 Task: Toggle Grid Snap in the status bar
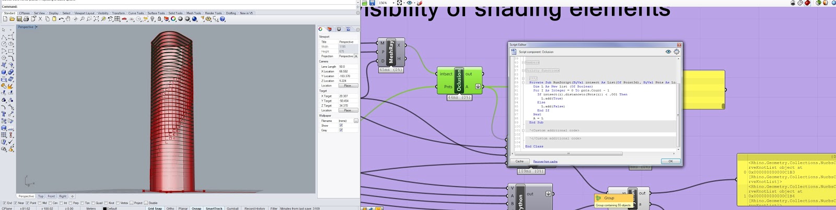tap(155, 208)
